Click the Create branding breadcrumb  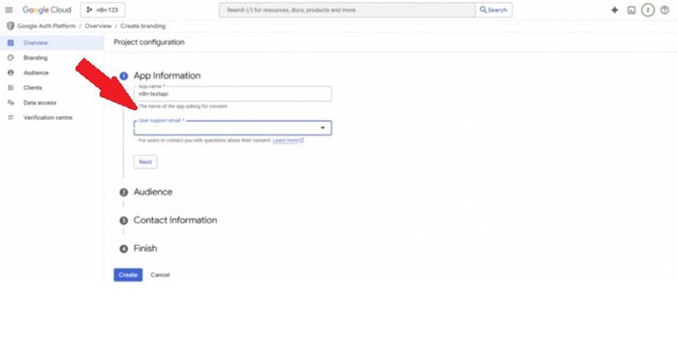[x=142, y=26]
